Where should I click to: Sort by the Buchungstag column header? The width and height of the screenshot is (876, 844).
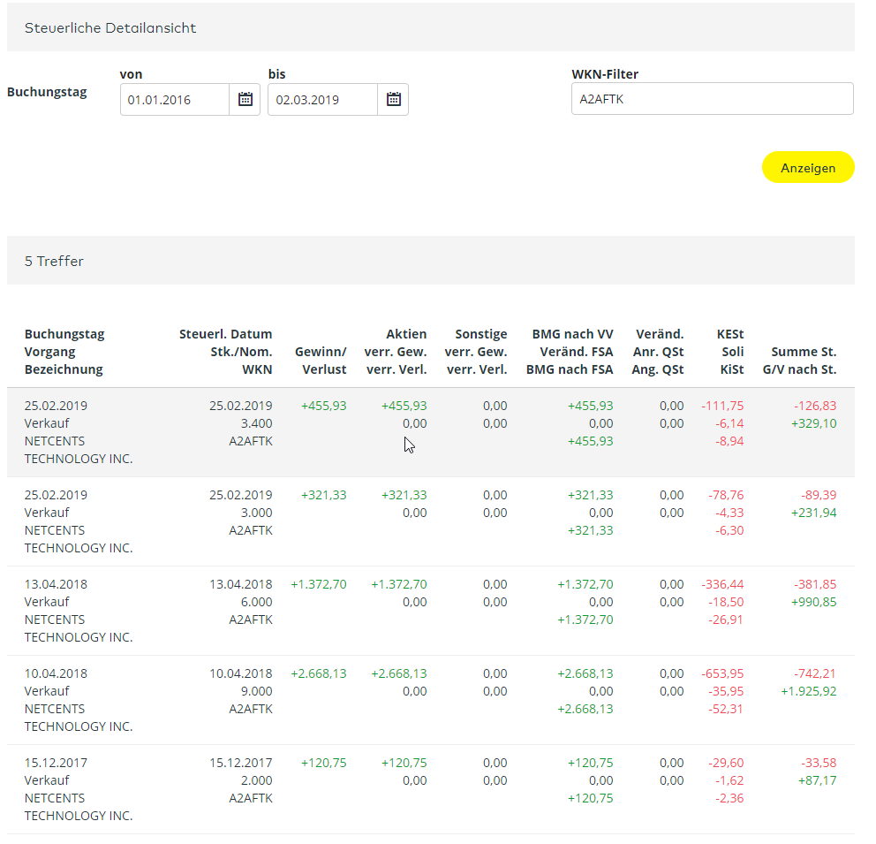tap(64, 334)
